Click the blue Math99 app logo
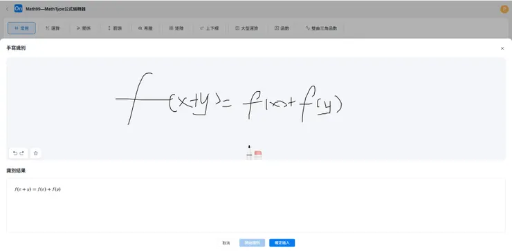This screenshot has height=252, width=512. tap(18, 8)
